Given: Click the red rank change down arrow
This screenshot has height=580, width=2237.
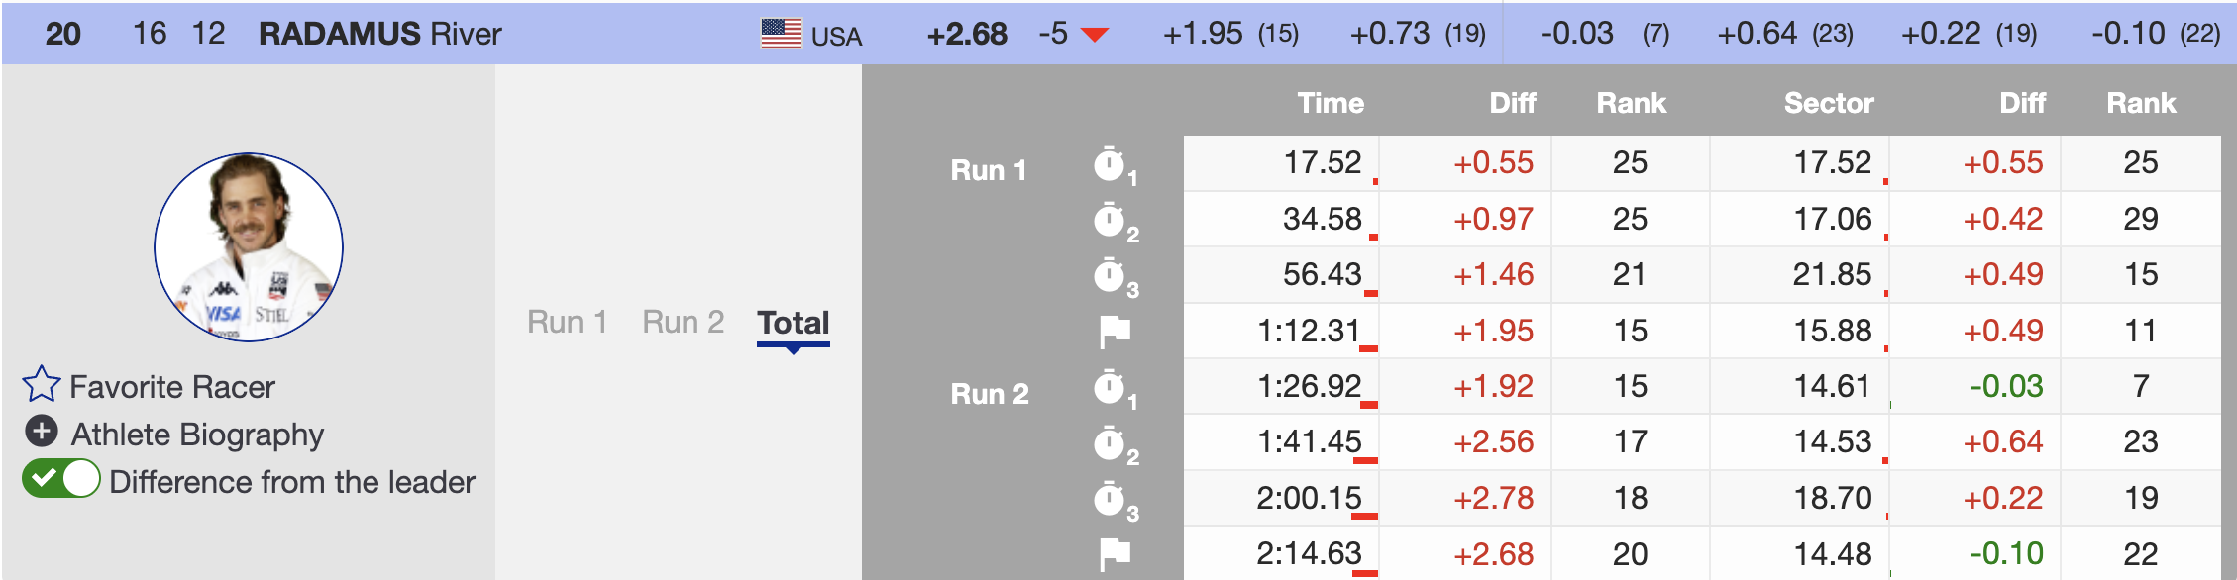Looking at the screenshot, I should click(1094, 36).
